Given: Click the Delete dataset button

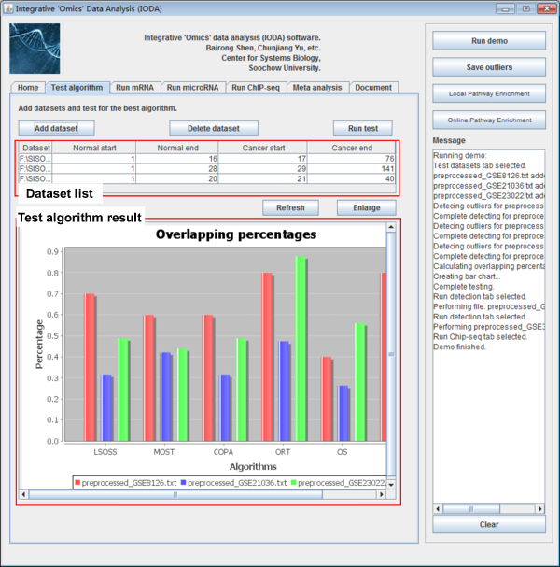Looking at the screenshot, I should coord(214,128).
